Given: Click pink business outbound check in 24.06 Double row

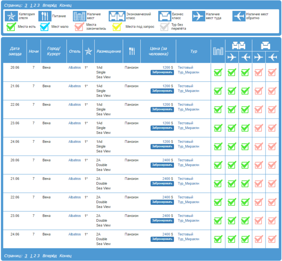Looking at the screenshot, I should [x=258, y=239].
